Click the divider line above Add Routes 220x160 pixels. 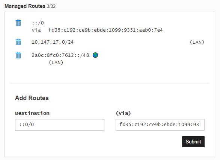click(x=110, y=84)
